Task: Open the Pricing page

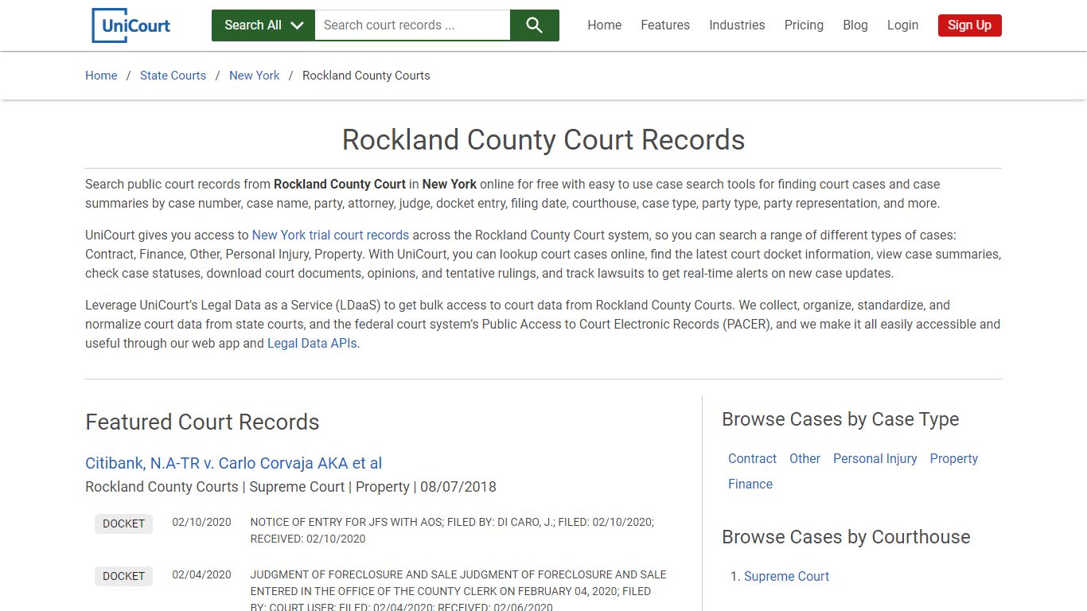Action: (x=804, y=25)
